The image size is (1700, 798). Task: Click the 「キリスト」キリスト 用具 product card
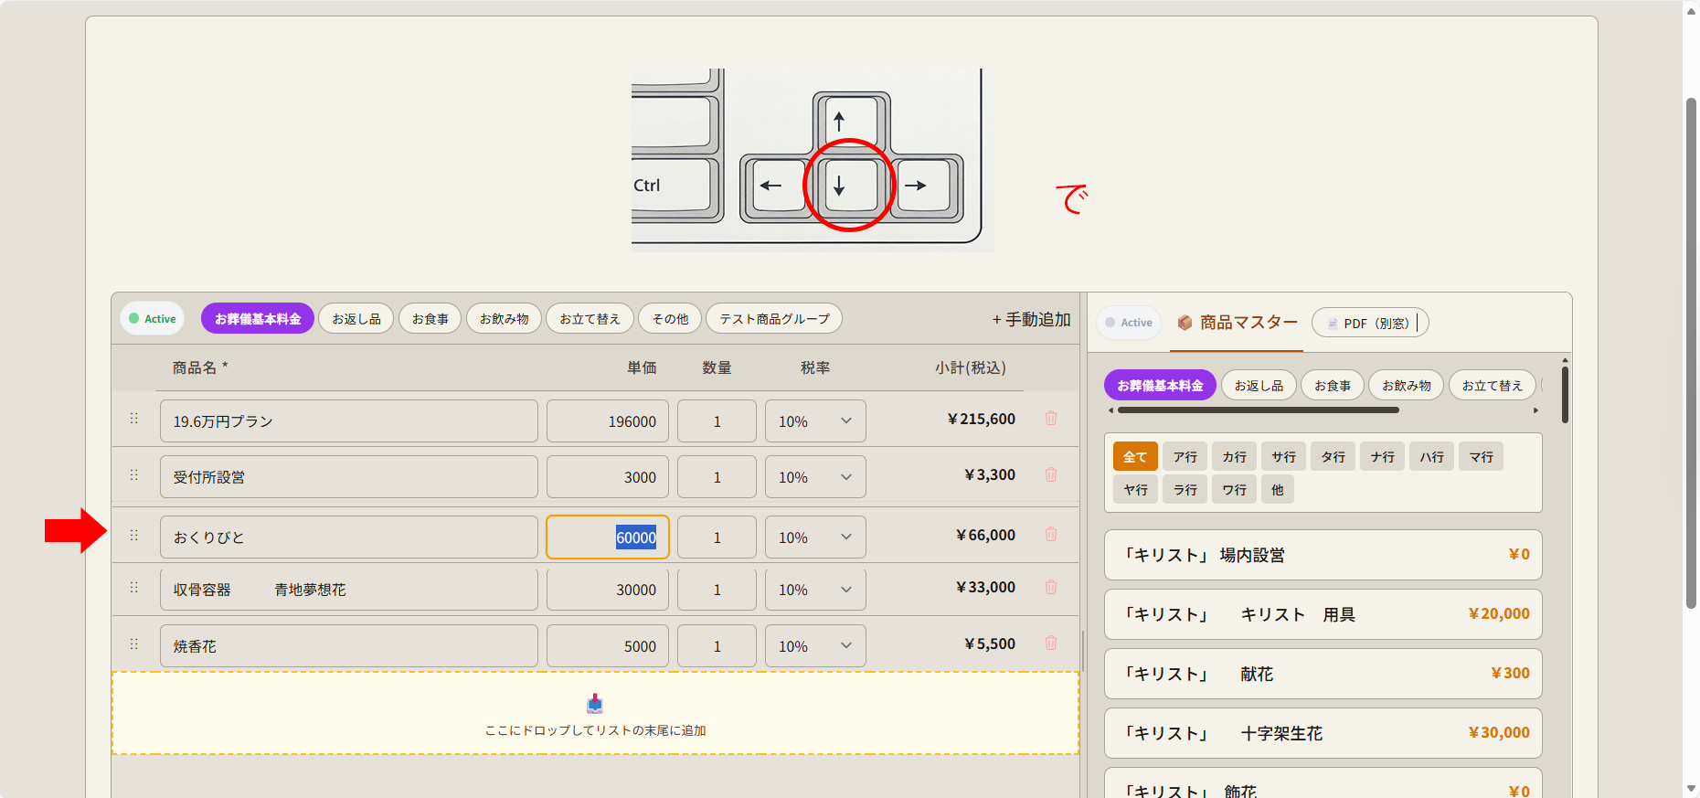coord(1323,614)
